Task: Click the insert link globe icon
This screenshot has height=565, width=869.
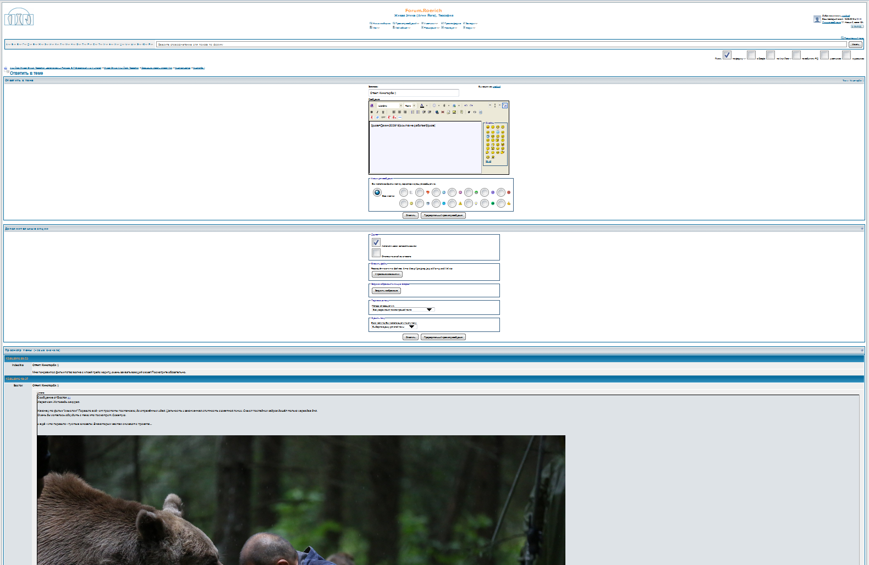Action: [x=437, y=112]
